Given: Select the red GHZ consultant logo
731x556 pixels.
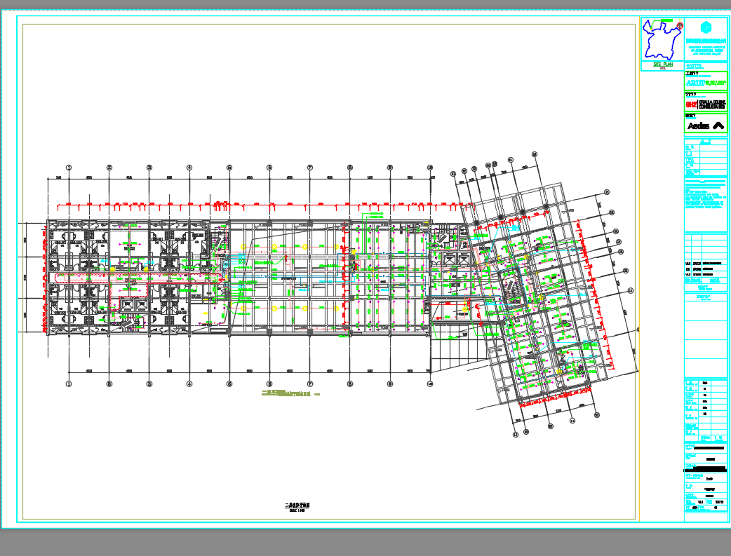Looking at the screenshot, I should coord(692,105).
